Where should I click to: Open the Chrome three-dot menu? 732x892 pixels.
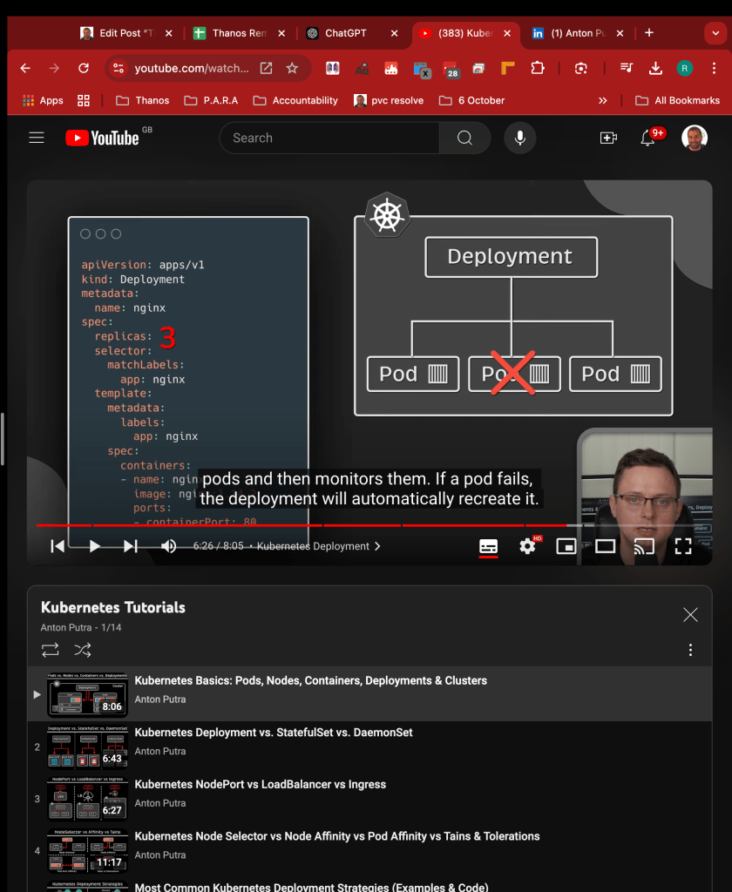[714, 68]
